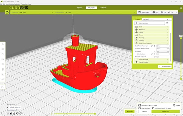183x116 pixels.
Task: Click the Save to Disk button
Action: (x=166, y=111)
